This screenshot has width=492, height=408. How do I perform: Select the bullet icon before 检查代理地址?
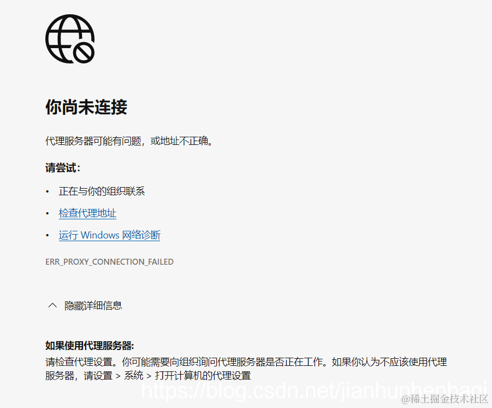(x=49, y=213)
